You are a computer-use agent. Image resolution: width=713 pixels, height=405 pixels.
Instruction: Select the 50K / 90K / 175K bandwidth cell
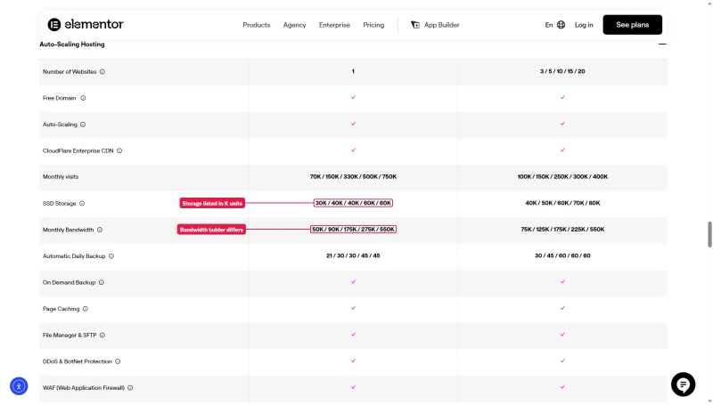[353, 230]
